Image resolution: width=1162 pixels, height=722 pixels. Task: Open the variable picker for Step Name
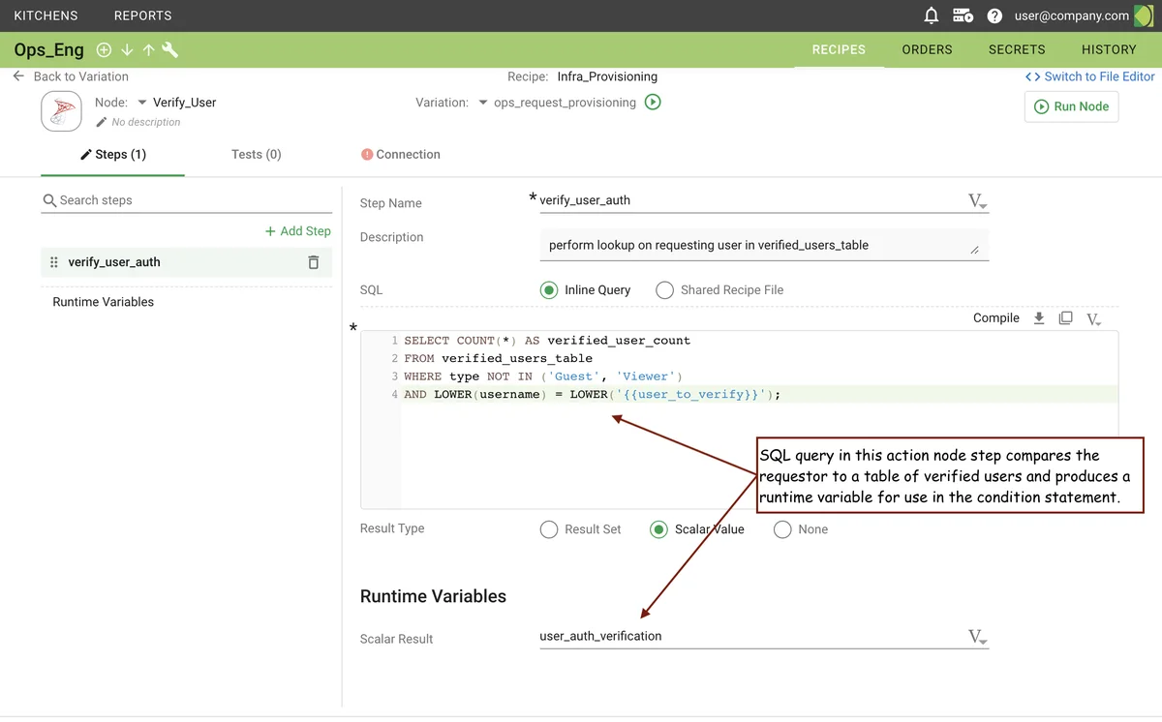977,201
